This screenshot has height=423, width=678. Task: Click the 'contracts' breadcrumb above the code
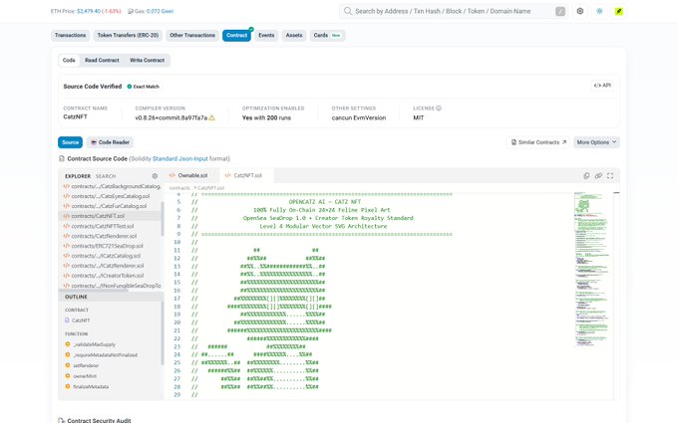coord(179,188)
